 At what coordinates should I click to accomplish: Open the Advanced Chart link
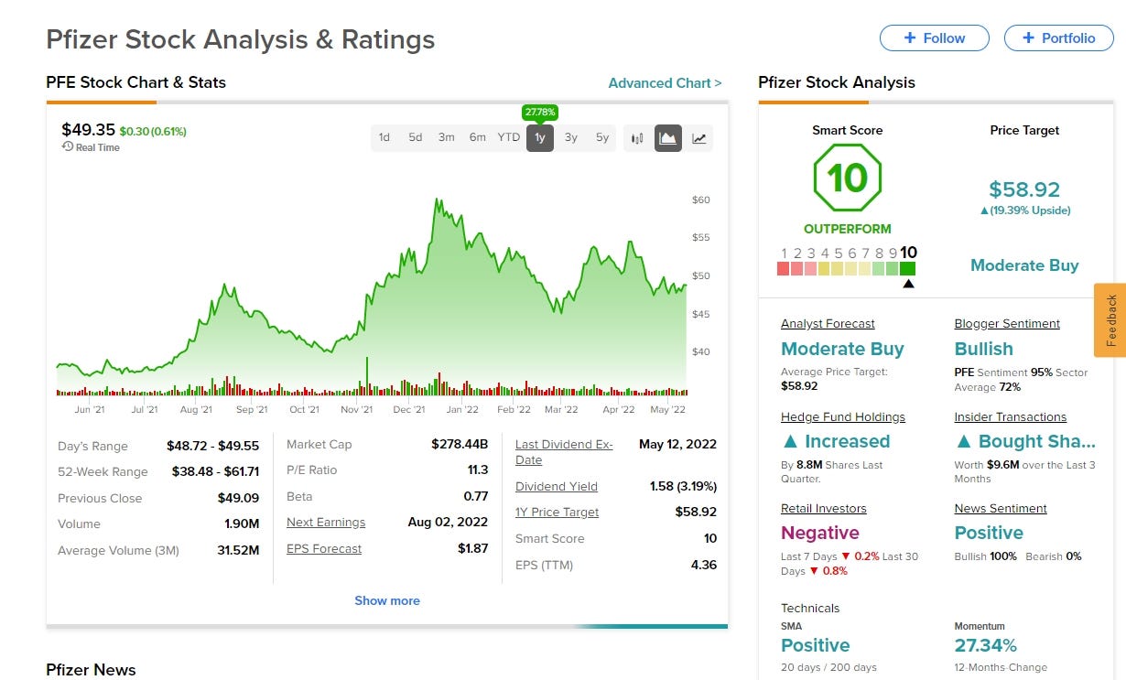click(x=665, y=82)
